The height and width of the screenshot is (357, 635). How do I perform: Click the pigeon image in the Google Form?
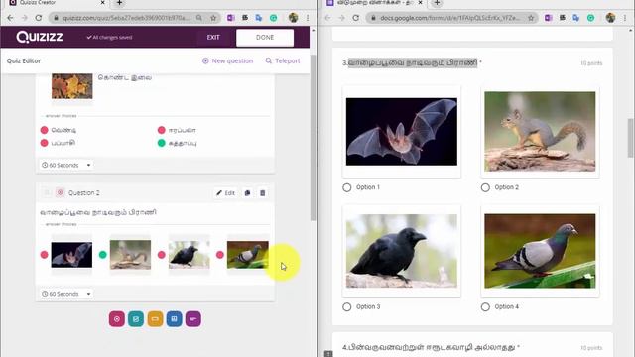pyautogui.click(x=540, y=251)
